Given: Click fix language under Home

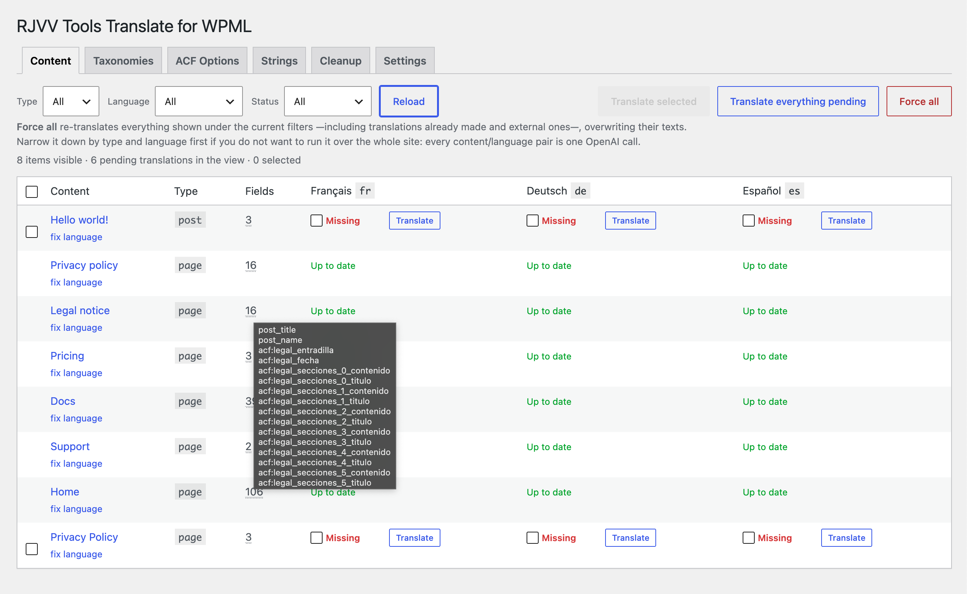Looking at the screenshot, I should (76, 509).
